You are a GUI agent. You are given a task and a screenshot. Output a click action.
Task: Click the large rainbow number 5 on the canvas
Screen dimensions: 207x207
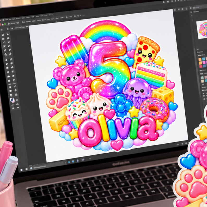109,69
